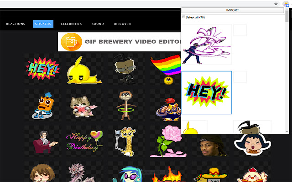Toggle the Select all (78) checkbox
Screen dimensions: 292x182
(183, 17)
